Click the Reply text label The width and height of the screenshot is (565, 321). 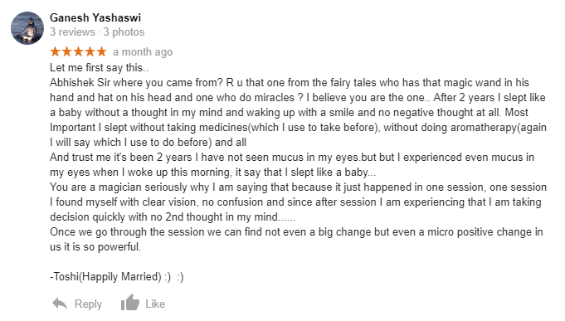[88, 304]
